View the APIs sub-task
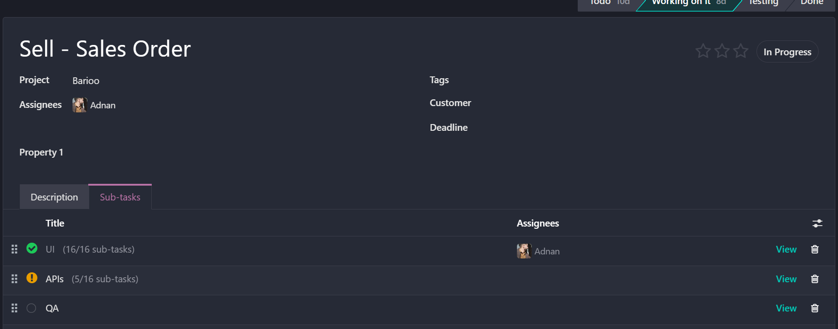The width and height of the screenshot is (838, 329). pos(786,279)
